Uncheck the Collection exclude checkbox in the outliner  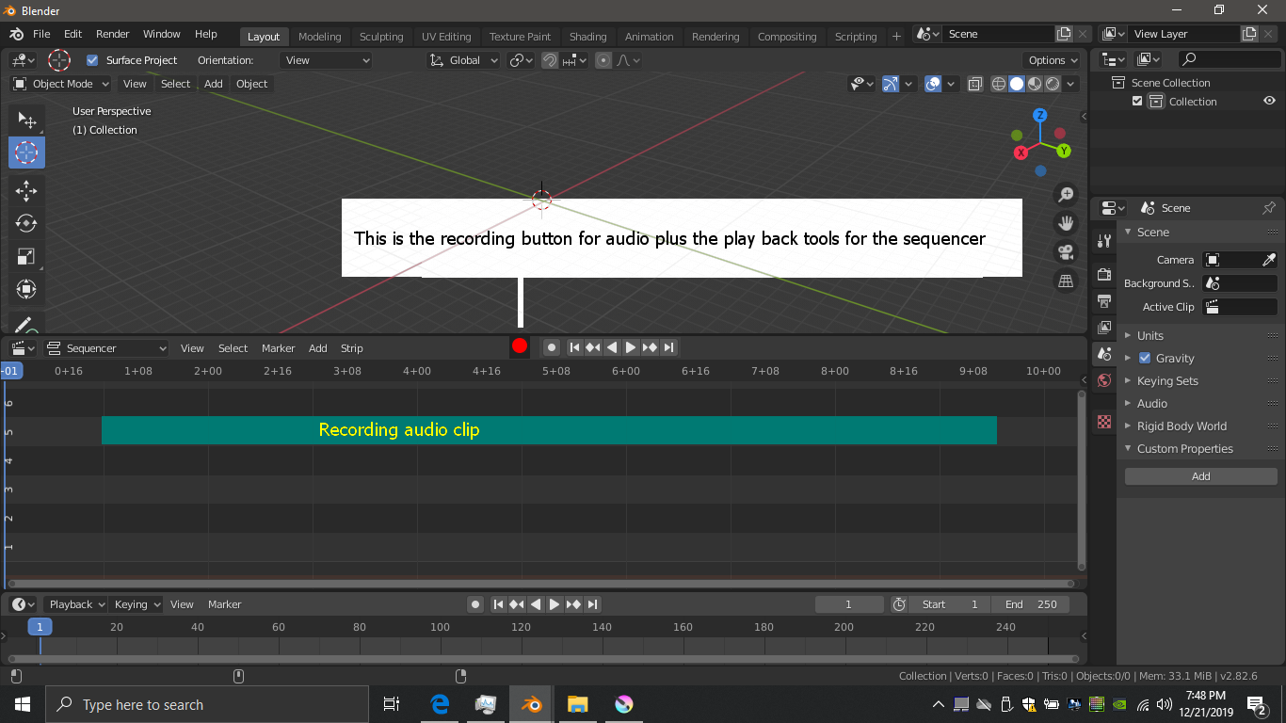coord(1137,102)
